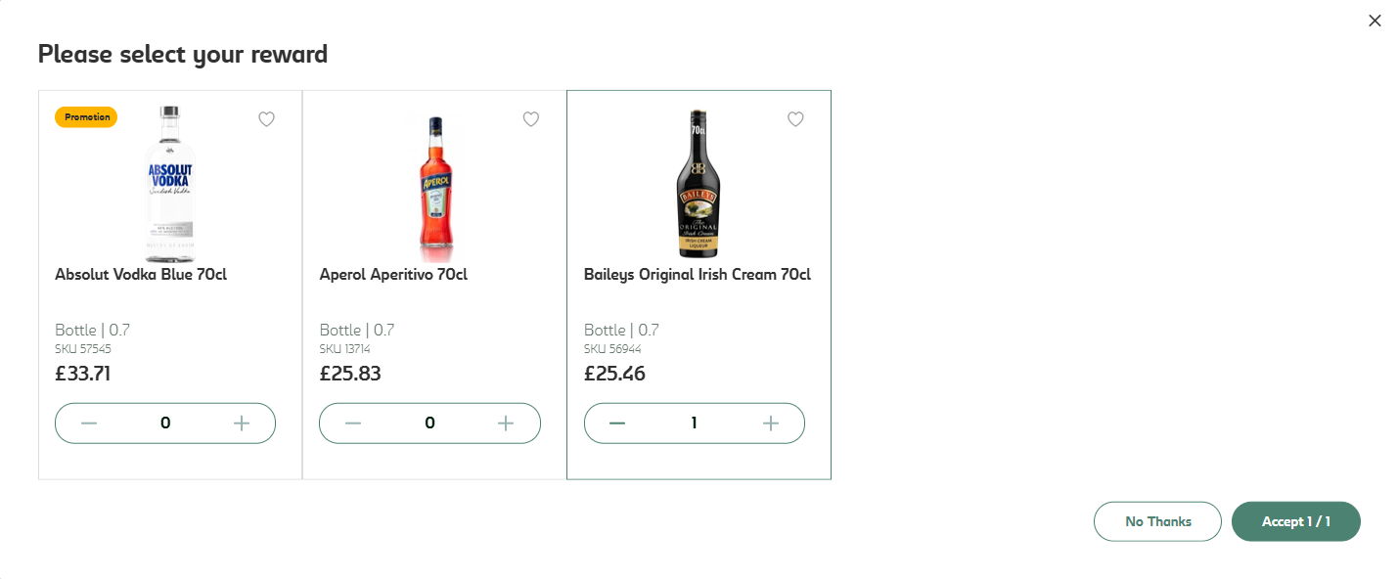Click the Accept 1 / 1 button
Viewport: 1397px width, 579px height.
pyautogui.click(x=1295, y=521)
